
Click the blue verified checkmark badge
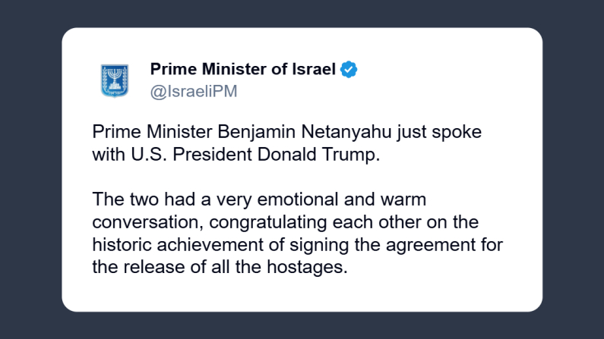[349, 70]
